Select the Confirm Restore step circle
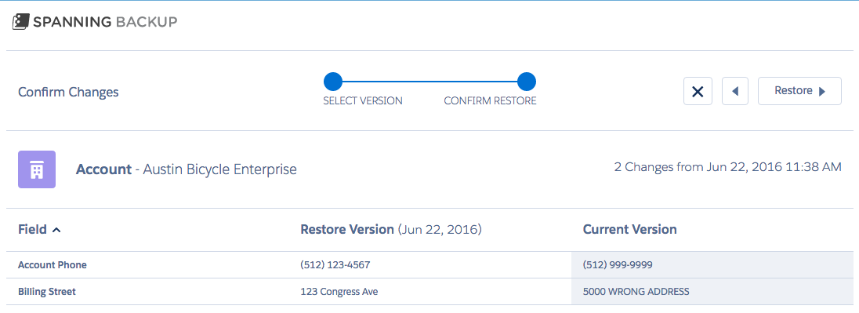This screenshot has height=313, width=859. [526, 82]
